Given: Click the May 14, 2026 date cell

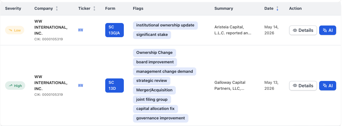Looking at the screenshot, I should pyautogui.click(x=272, y=30).
